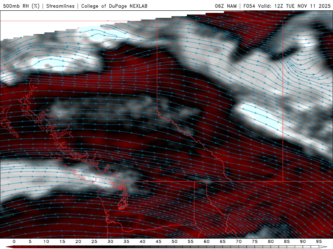This screenshot has width=333, height=249.
Task: Click "12Z TUE NOV 11 2025" valid time
Action: 303,6
